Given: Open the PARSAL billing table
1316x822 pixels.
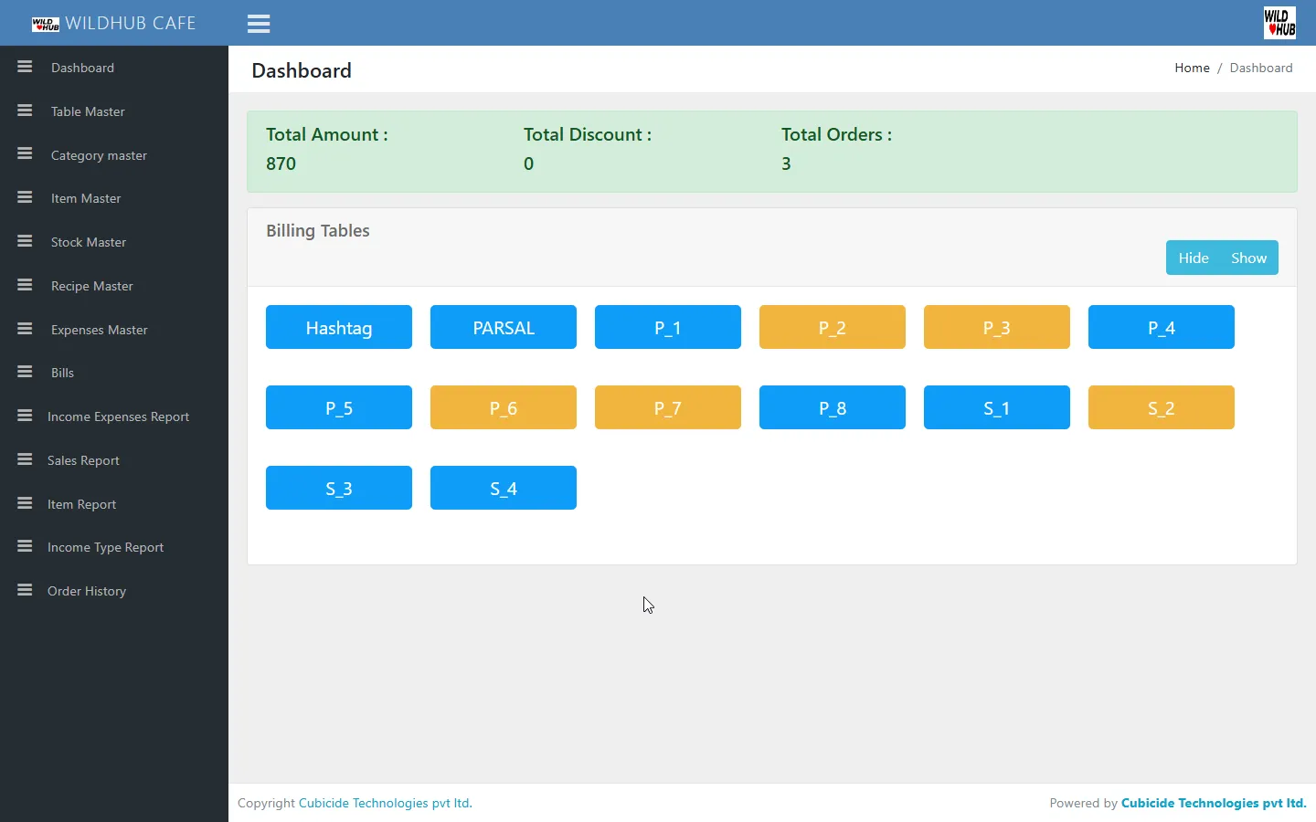Looking at the screenshot, I should pyautogui.click(x=504, y=327).
